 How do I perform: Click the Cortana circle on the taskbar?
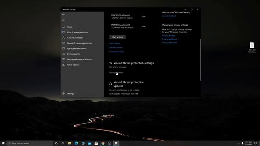[x=56, y=143]
